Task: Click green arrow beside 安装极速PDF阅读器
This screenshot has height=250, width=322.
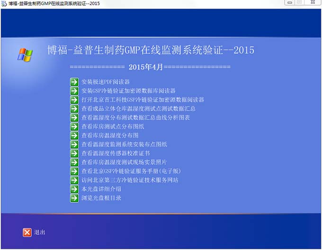Action: (x=74, y=82)
